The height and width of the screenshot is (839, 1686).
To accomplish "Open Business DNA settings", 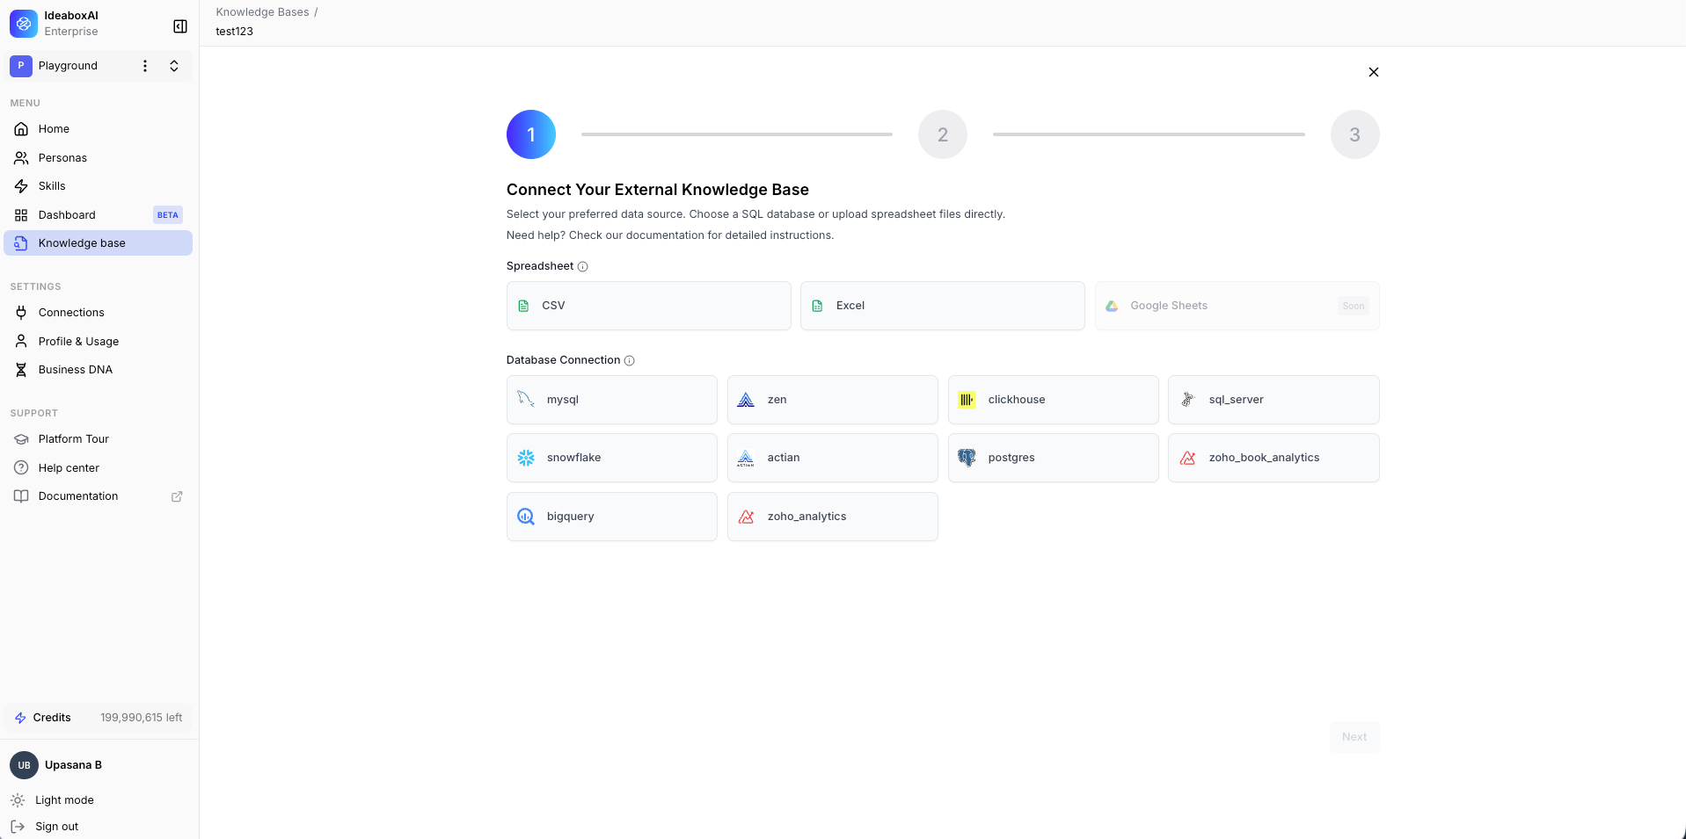I will [x=98, y=370].
